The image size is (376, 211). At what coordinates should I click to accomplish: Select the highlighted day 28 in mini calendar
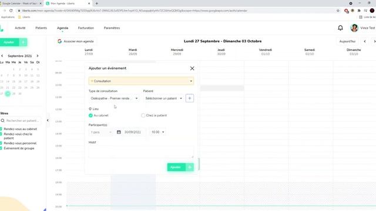click(x=8, y=94)
